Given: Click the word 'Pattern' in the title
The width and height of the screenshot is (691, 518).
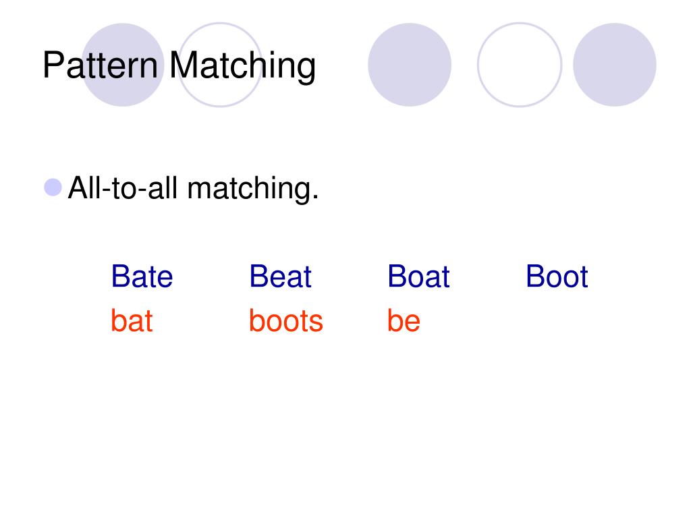Looking at the screenshot, I should coord(100,65).
